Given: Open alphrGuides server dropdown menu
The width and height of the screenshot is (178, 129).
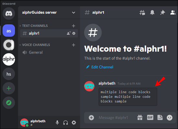Looking at the screenshot, I should pyautogui.click(x=73, y=13).
